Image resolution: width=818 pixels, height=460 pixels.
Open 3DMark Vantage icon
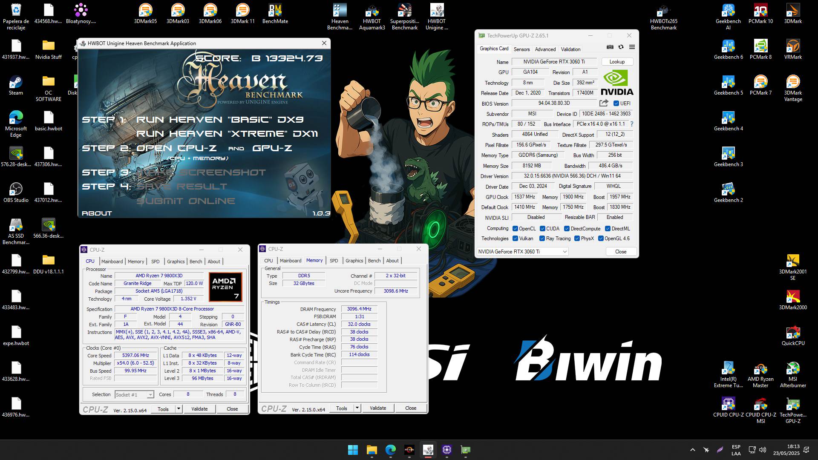click(x=793, y=88)
